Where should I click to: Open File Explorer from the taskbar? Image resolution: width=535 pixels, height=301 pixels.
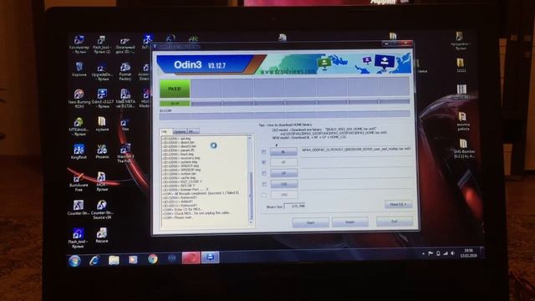pos(114,260)
